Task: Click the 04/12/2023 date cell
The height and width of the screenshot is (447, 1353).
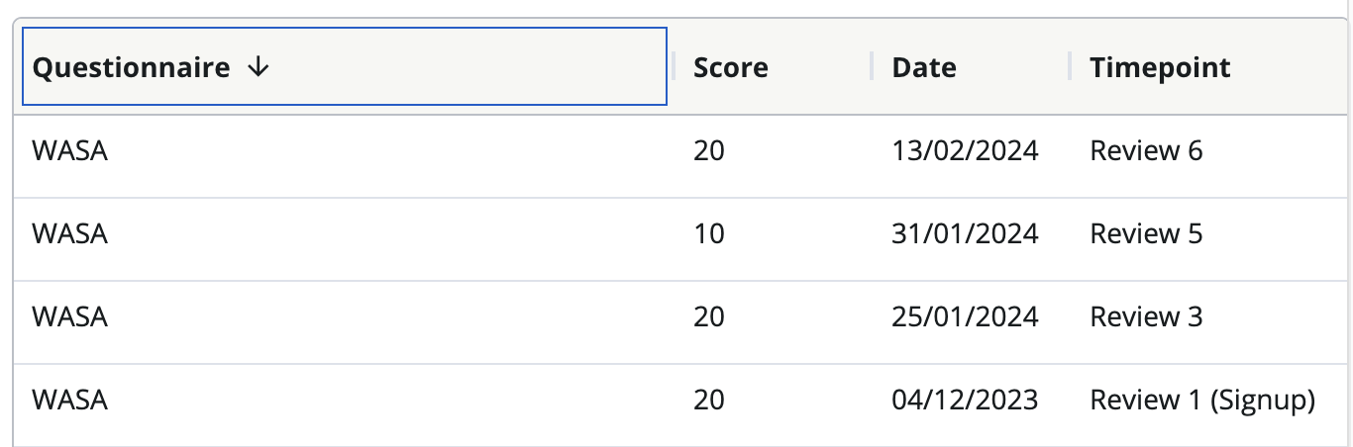Action: point(965,401)
